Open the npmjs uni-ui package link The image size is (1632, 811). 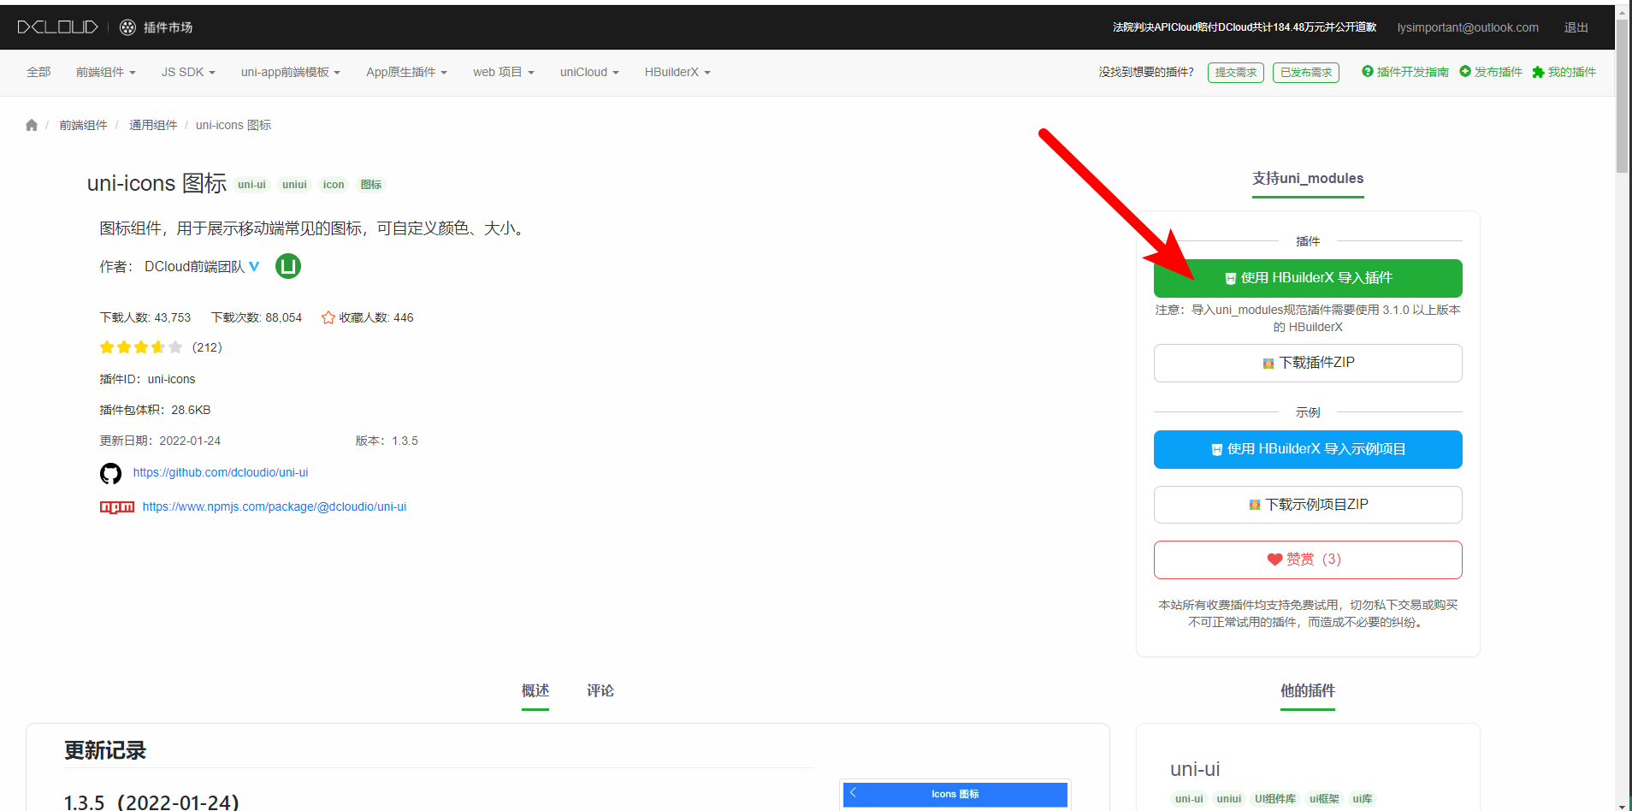(275, 506)
